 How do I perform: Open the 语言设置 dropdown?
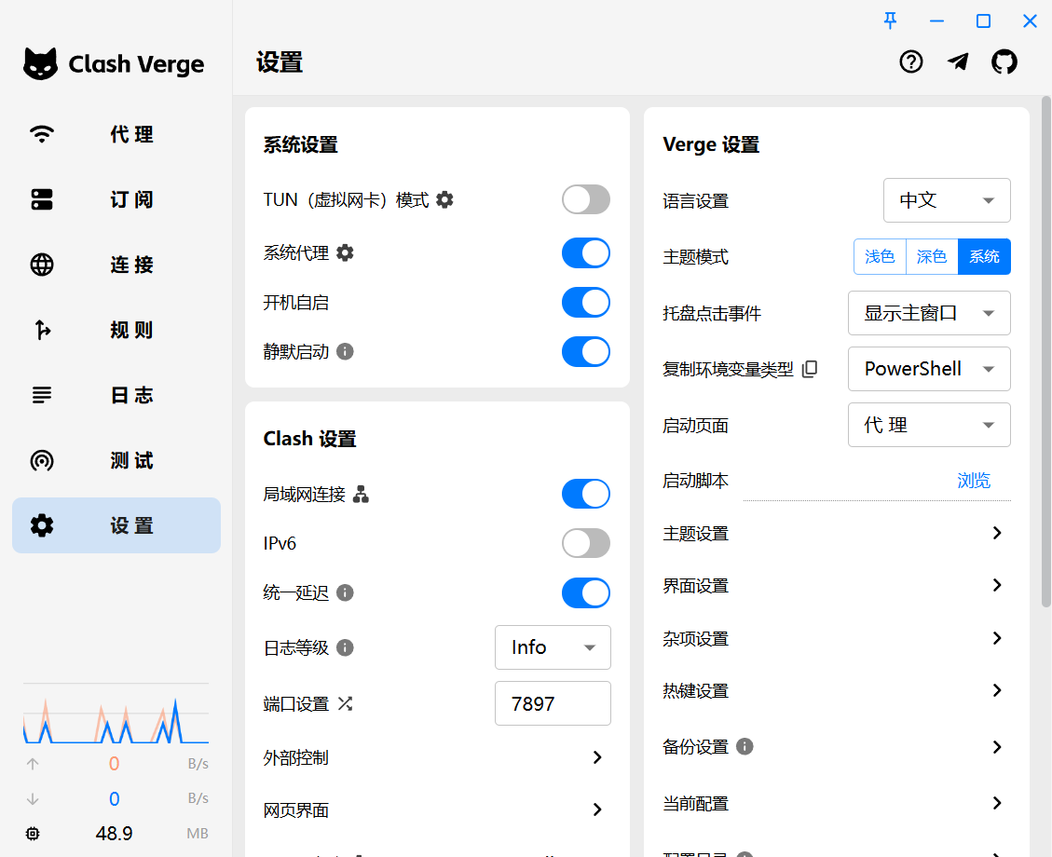click(947, 200)
